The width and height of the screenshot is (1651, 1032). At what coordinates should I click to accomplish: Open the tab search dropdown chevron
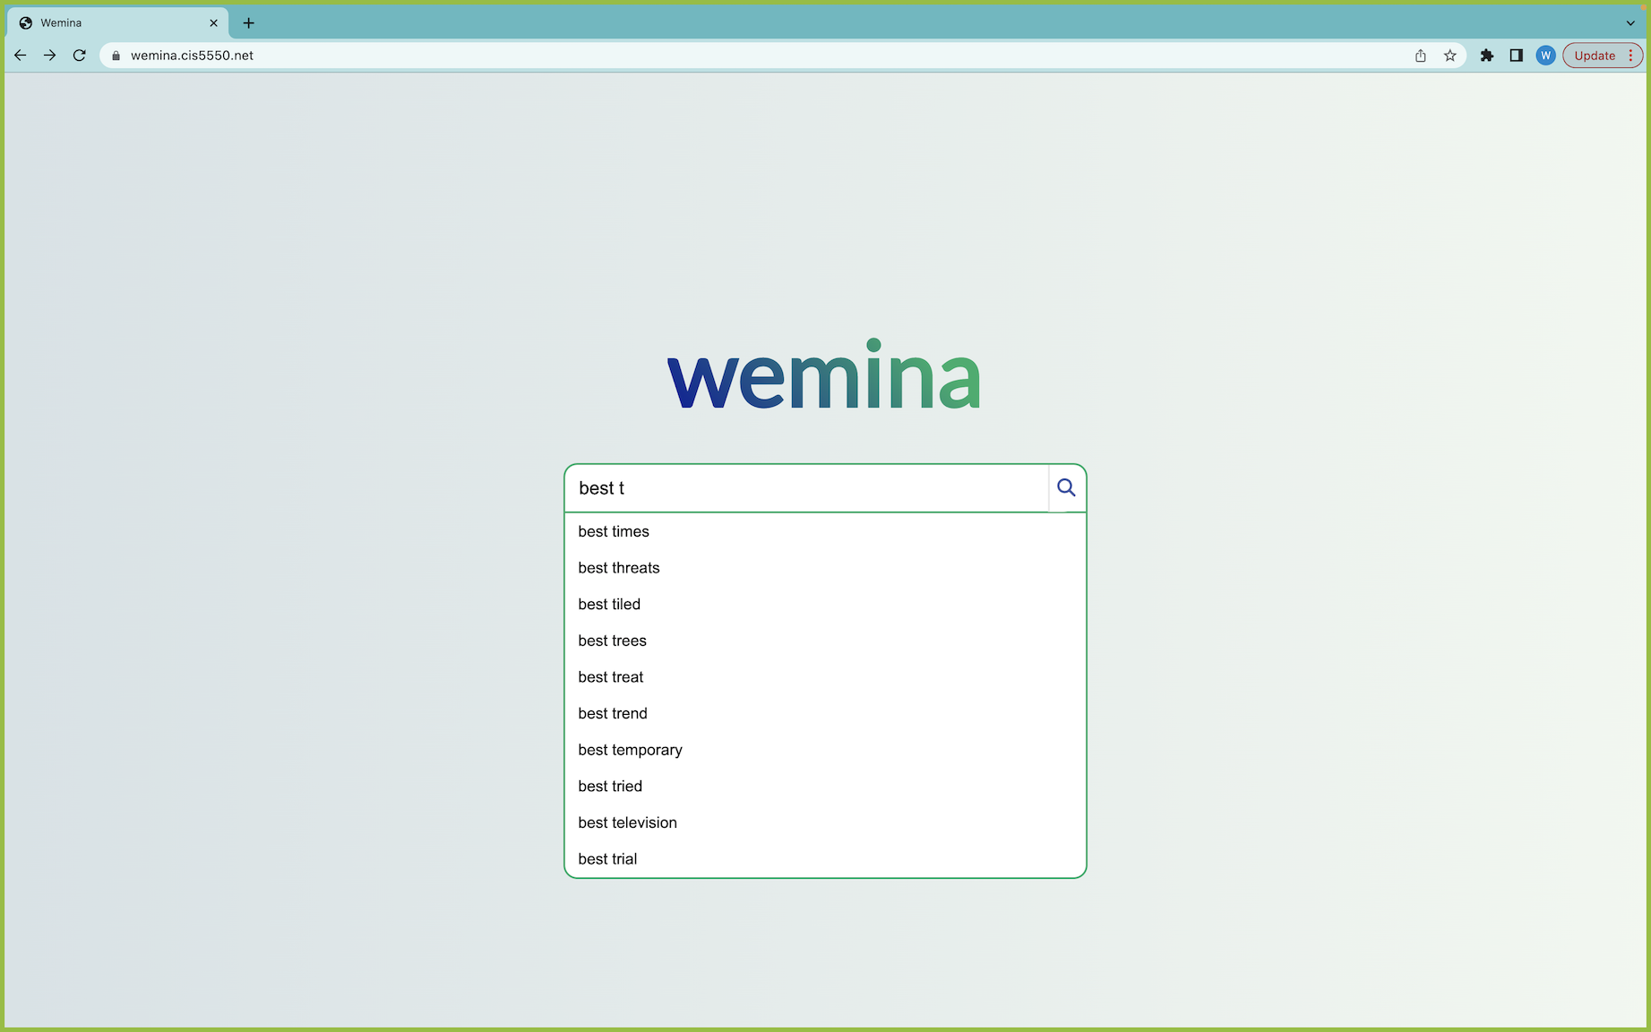coord(1630,23)
